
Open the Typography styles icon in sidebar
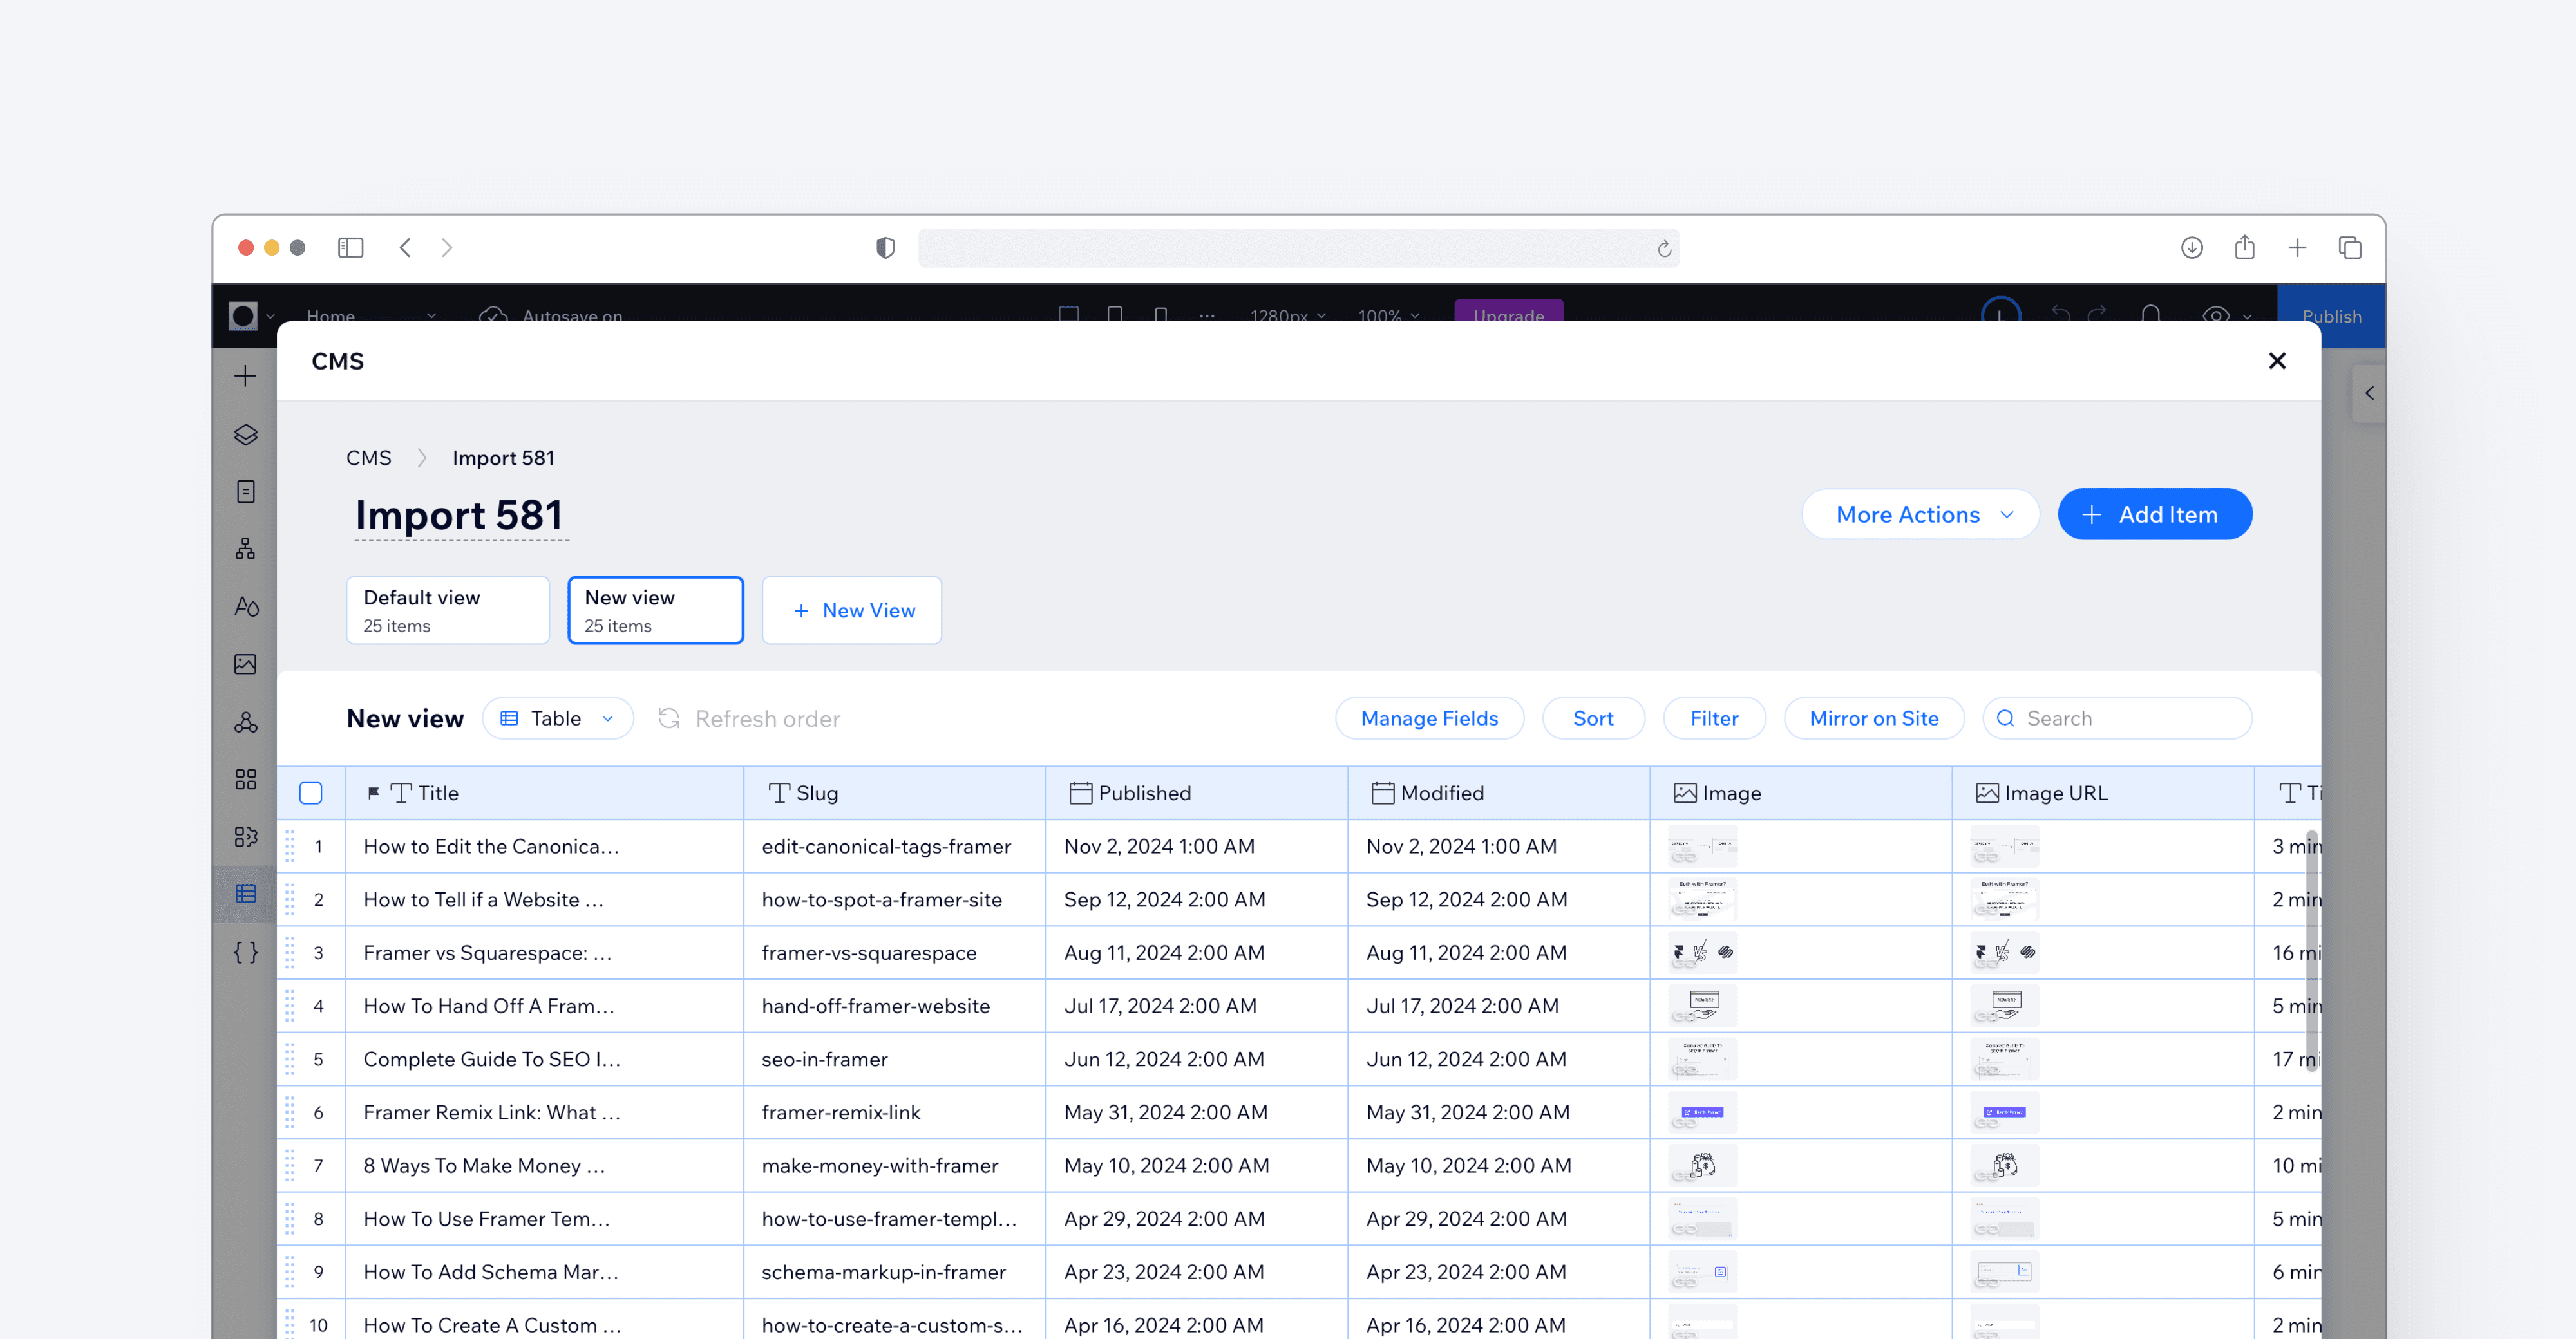245,606
